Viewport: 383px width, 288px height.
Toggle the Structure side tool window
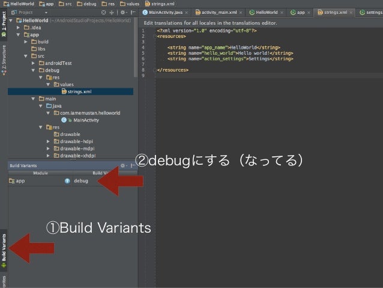[x=4, y=60]
